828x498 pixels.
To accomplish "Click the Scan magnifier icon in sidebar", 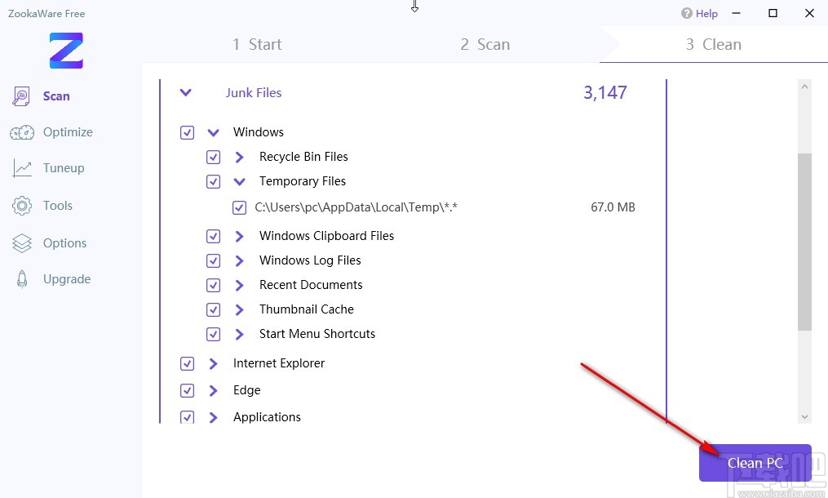I will [x=21, y=96].
